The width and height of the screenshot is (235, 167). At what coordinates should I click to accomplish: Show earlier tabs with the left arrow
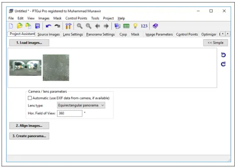223,34
